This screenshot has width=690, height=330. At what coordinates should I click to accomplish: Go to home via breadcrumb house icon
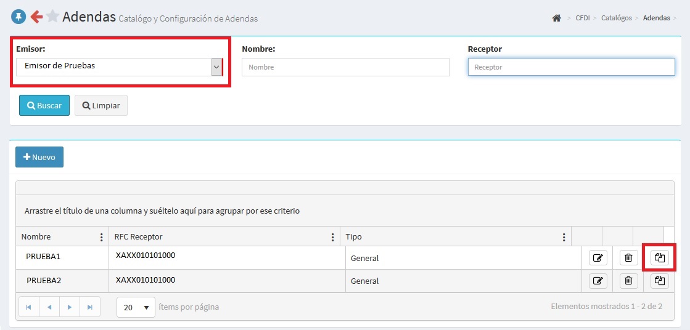pos(556,18)
